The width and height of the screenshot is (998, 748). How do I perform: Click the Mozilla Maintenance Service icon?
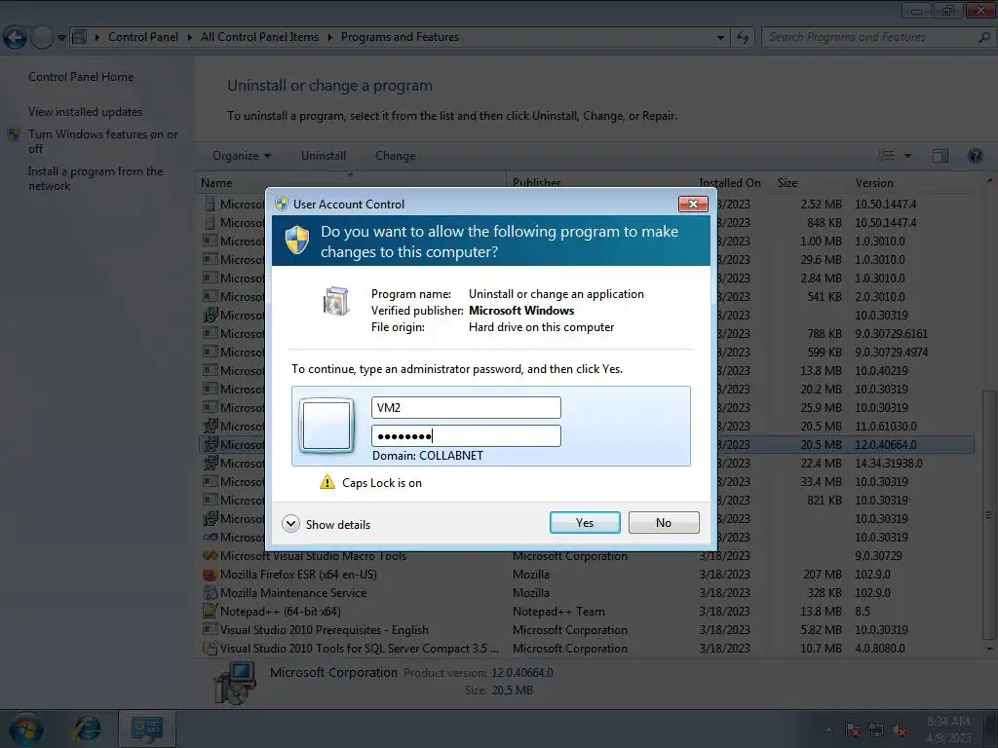[x=211, y=593]
